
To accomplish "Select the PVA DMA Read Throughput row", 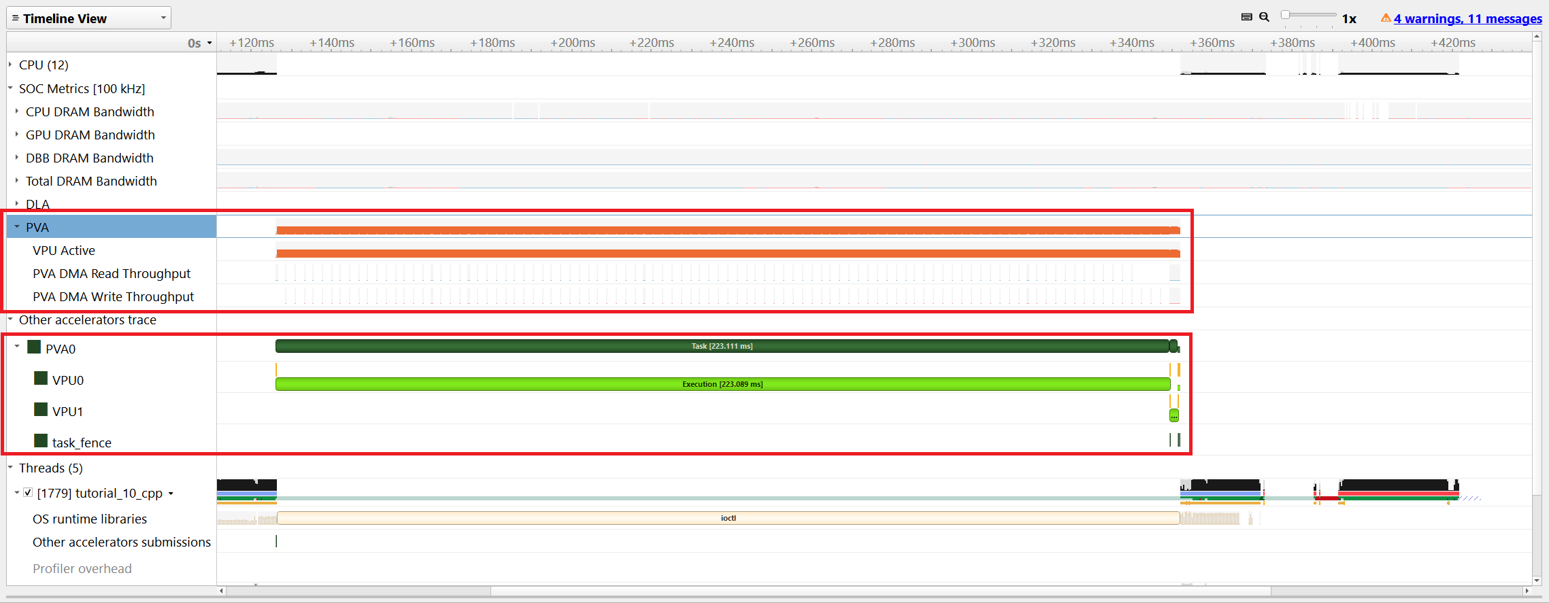I will [112, 273].
